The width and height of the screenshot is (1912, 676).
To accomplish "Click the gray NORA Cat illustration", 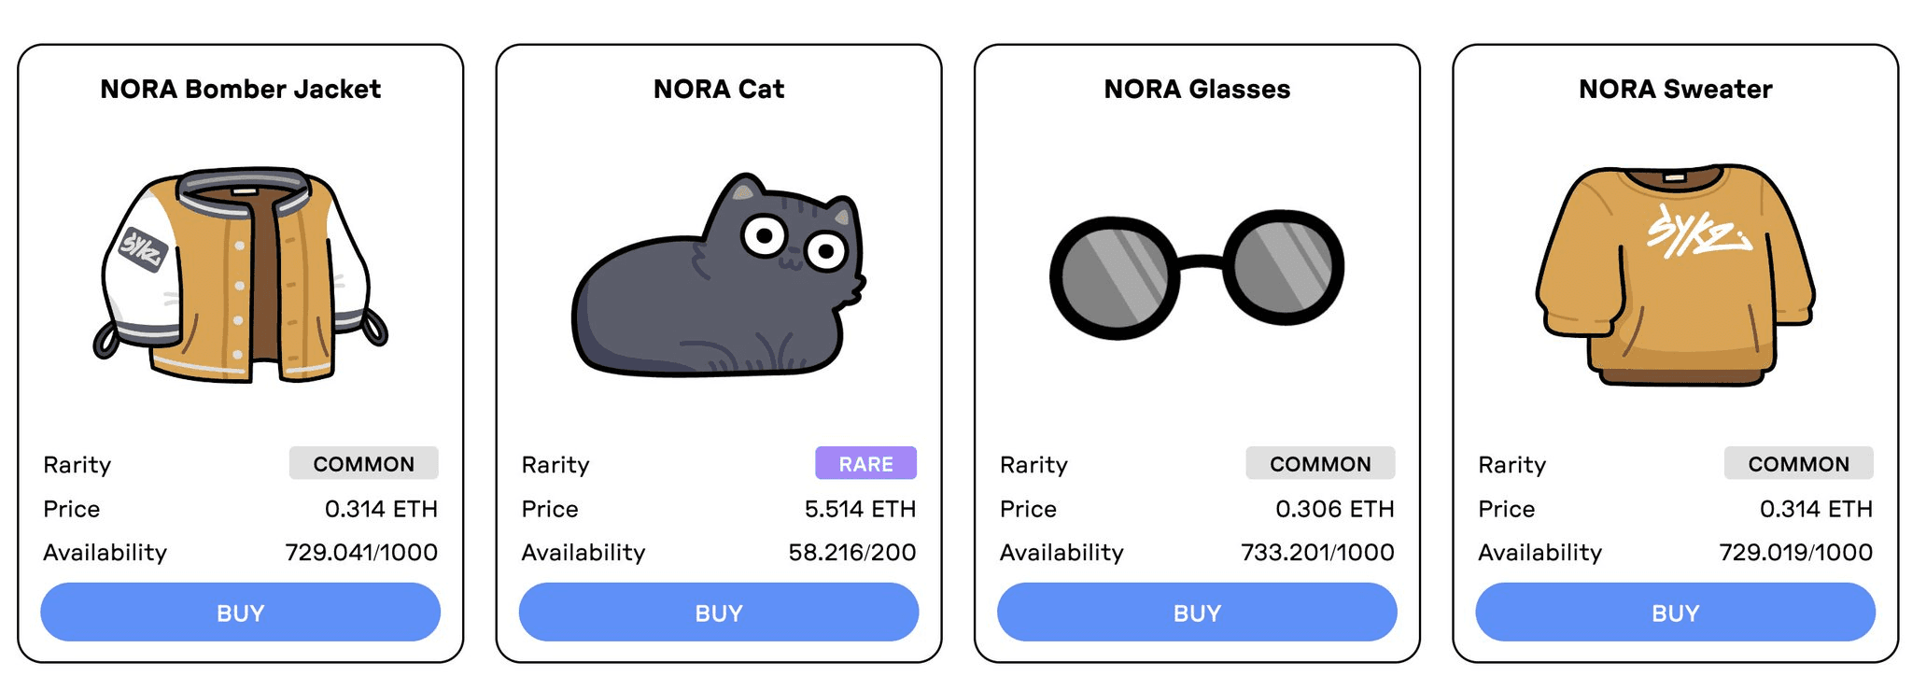I will tap(719, 275).
